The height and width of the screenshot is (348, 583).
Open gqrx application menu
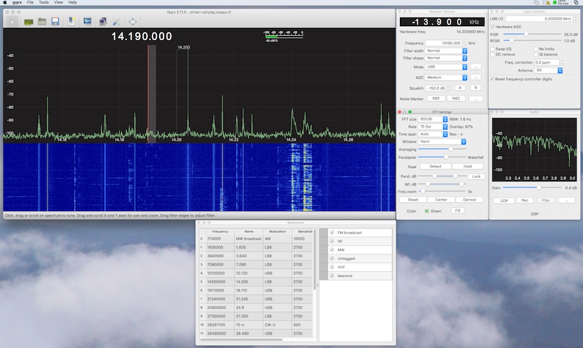tap(17, 2)
